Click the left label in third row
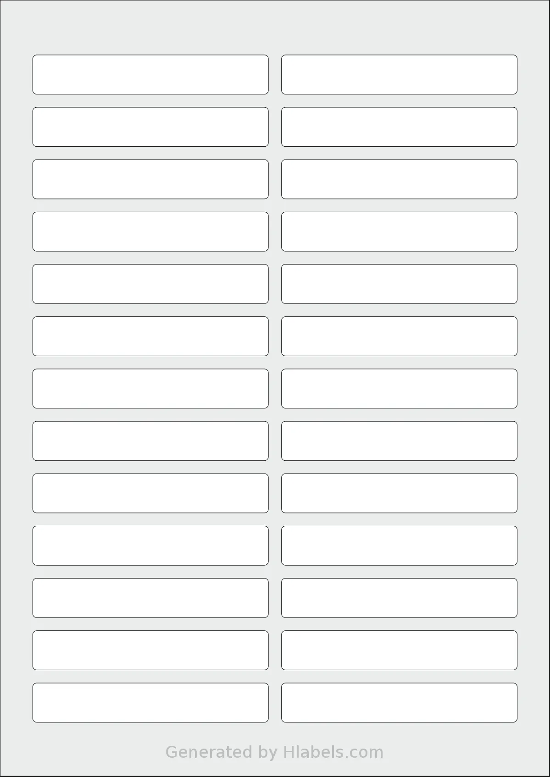This screenshot has width=550, height=777. 150,179
